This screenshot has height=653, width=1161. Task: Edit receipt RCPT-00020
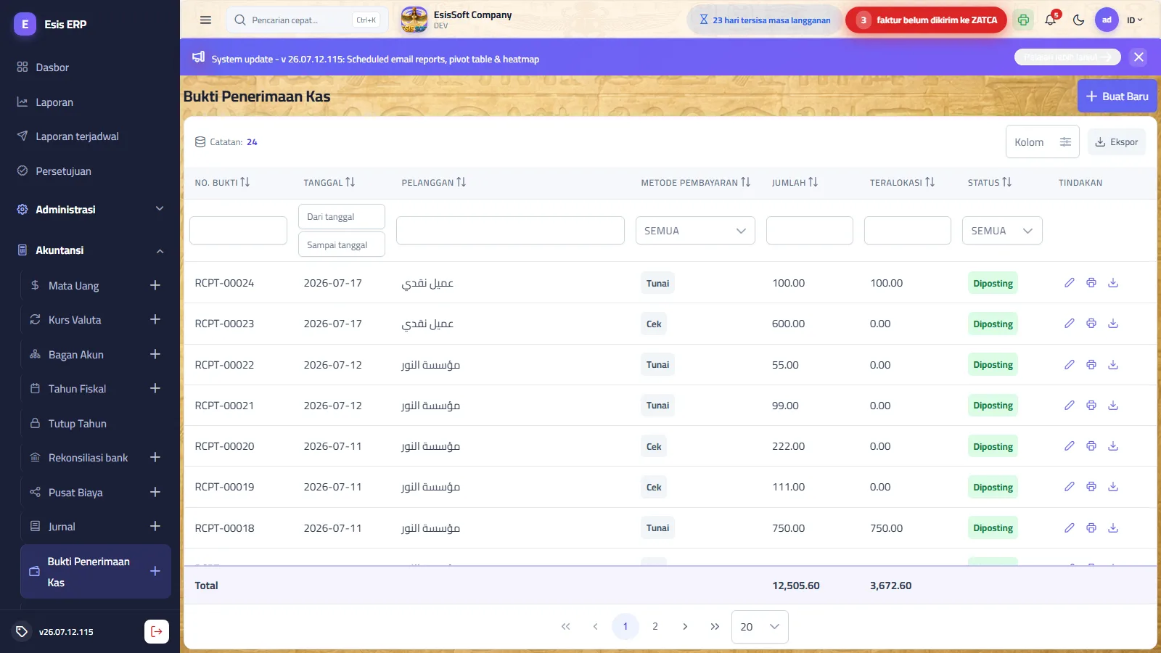coord(1070,446)
